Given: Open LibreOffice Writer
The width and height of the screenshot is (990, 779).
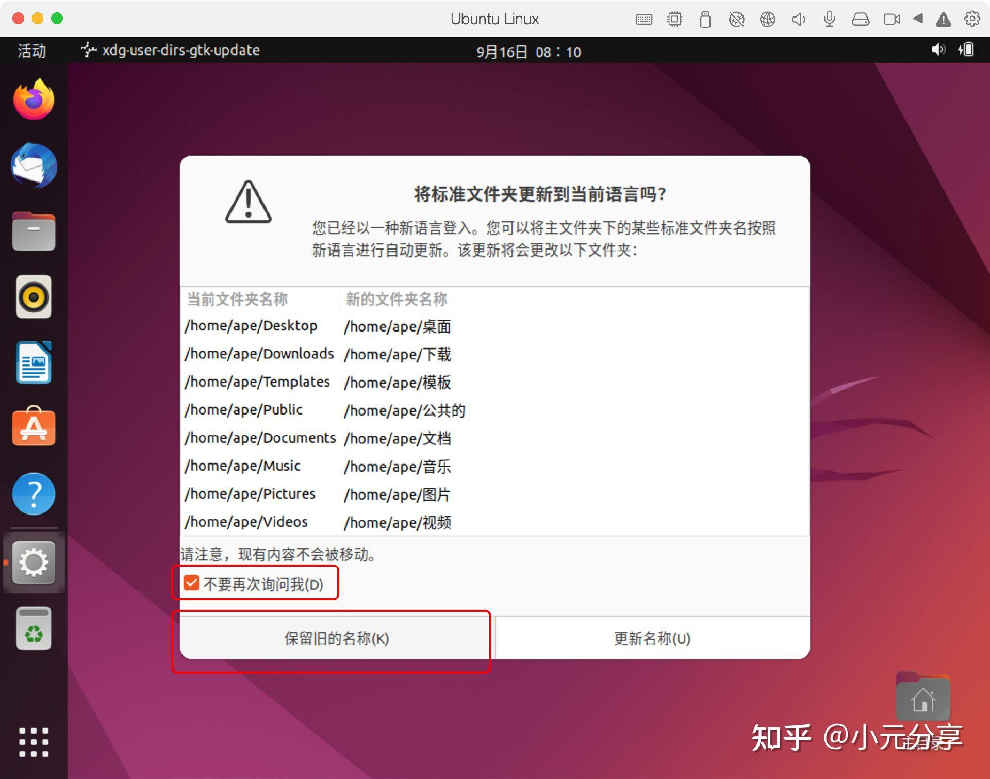Looking at the screenshot, I should pos(33,362).
